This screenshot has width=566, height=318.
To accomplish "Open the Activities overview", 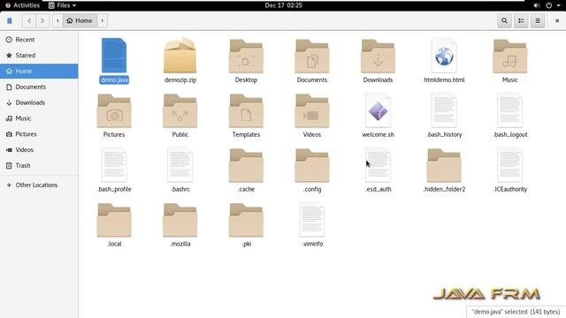I will point(22,5).
